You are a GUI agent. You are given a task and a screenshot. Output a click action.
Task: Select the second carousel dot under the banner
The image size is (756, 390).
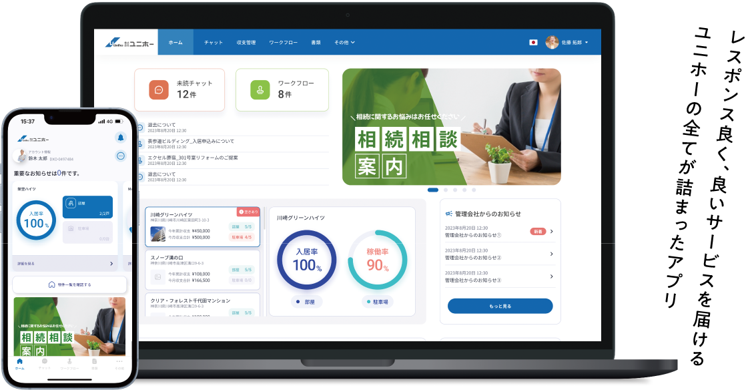[x=446, y=190]
